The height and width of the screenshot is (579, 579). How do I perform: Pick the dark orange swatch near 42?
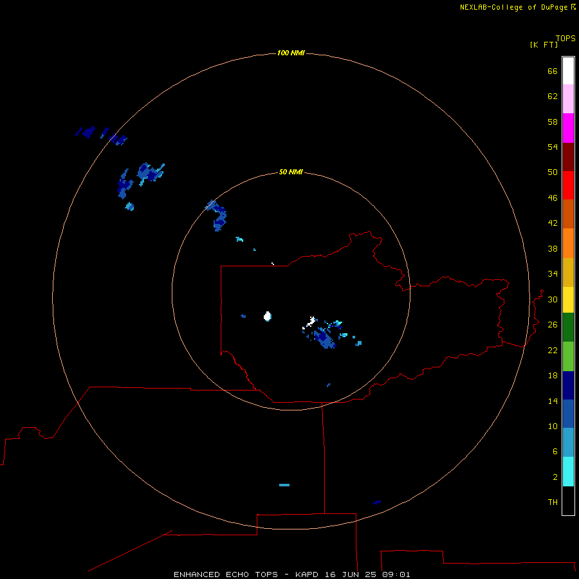(568, 214)
